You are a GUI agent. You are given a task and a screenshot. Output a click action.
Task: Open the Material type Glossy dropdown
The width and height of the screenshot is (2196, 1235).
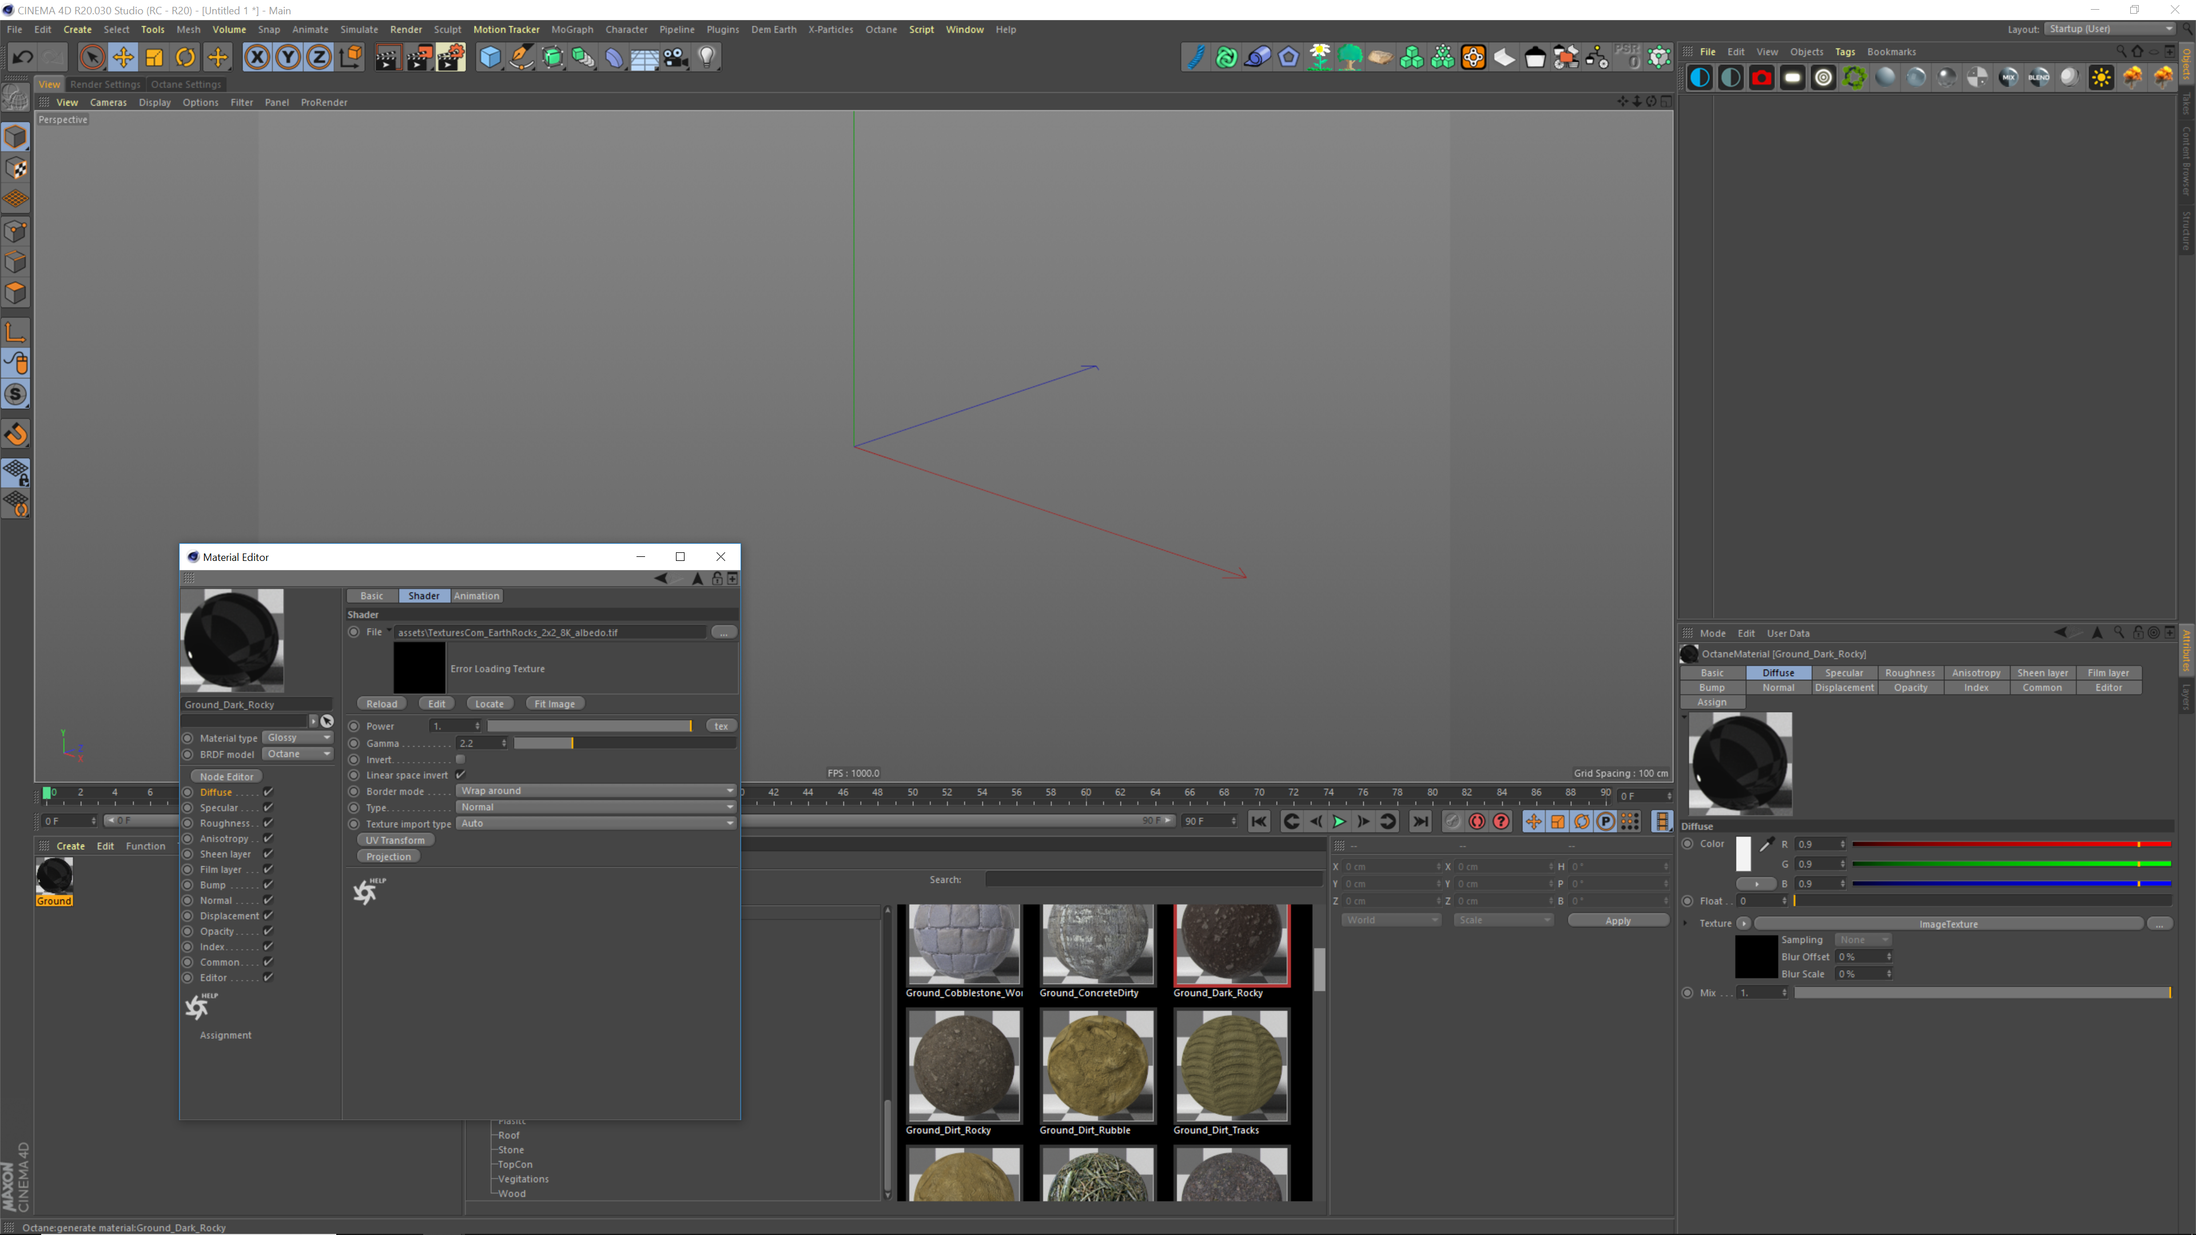297,737
